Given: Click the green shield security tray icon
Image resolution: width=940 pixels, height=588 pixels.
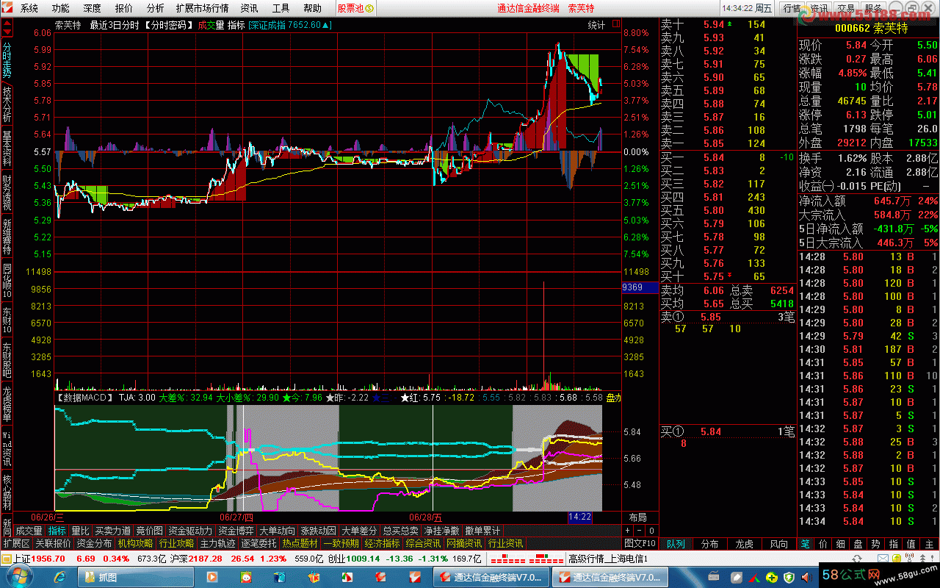Looking at the screenshot, I should click(789, 578).
